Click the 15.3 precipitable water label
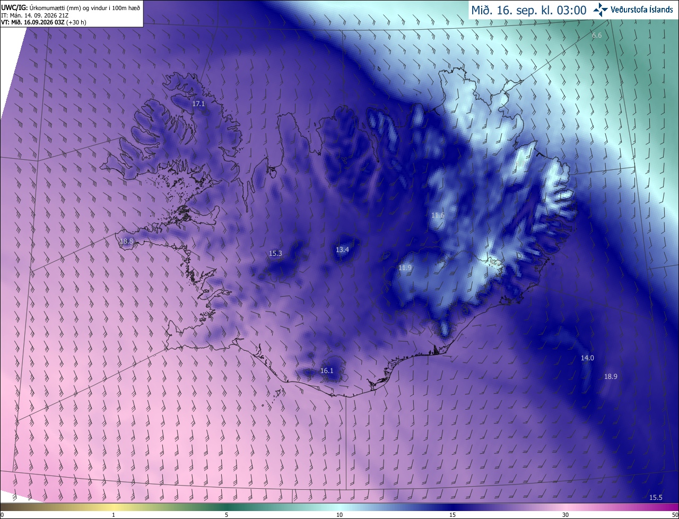The height and width of the screenshot is (519, 679). [275, 254]
